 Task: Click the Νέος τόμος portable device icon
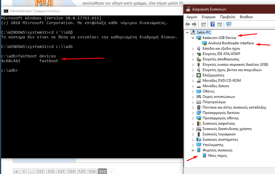(x=204, y=156)
